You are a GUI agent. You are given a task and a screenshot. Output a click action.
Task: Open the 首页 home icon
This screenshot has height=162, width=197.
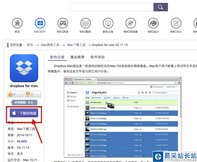(x=17, y=23)
